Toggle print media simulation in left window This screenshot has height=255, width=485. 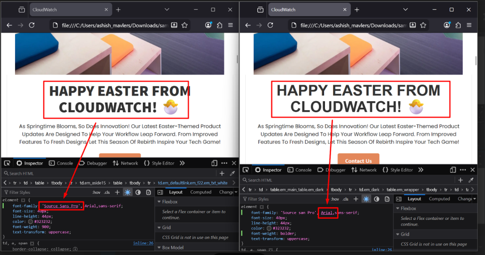click(148, 192)
